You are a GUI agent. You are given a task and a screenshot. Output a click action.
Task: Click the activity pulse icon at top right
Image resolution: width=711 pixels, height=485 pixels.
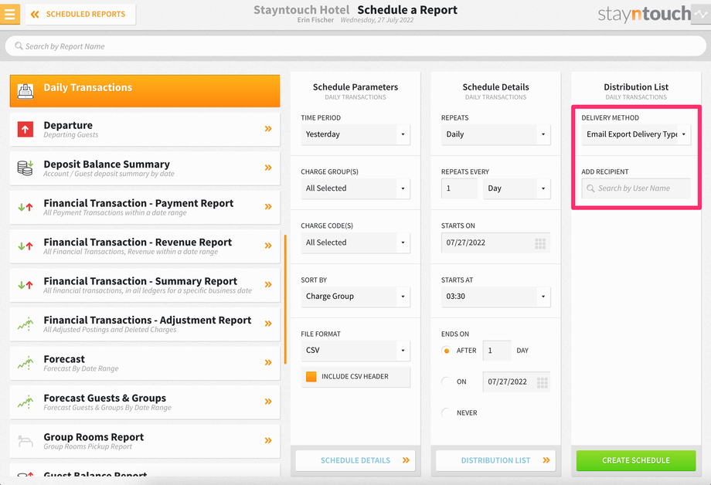(701, 14)
